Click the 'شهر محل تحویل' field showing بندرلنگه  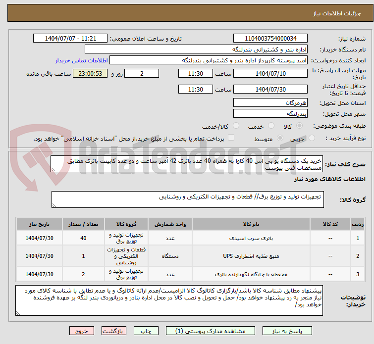(270, 113)
